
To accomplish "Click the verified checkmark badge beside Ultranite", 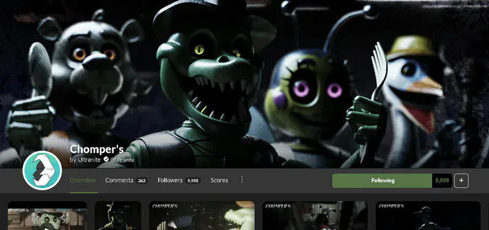I will tap(106, 160).
